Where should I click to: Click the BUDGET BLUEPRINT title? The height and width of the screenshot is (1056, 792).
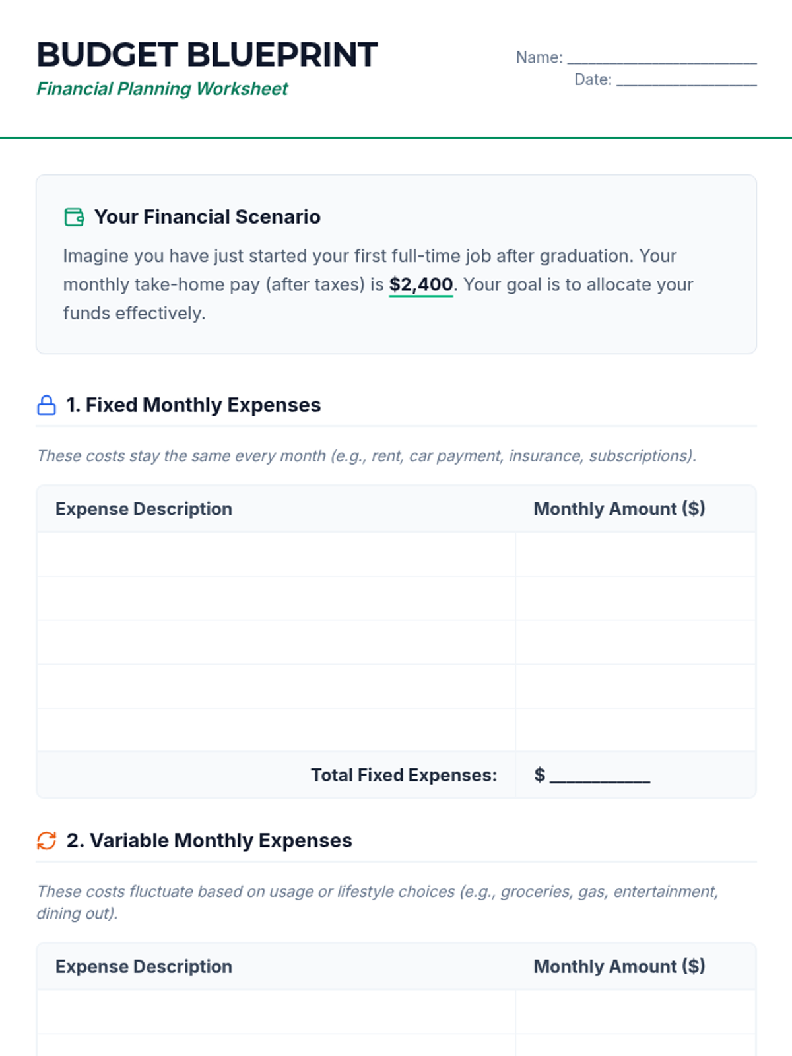tap(207, 55)
